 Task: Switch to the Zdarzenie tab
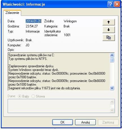click(12, 13)
